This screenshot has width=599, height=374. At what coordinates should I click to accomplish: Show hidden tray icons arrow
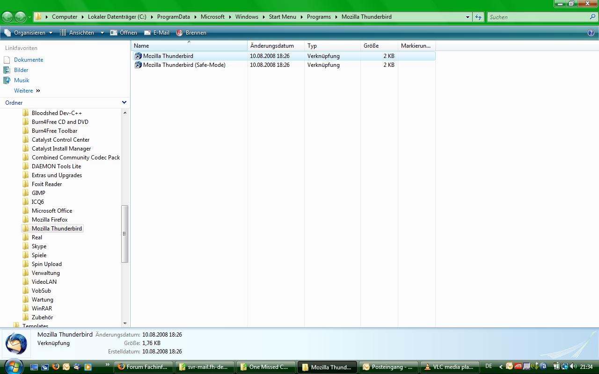pyautogui.click(x=501, y=367)
